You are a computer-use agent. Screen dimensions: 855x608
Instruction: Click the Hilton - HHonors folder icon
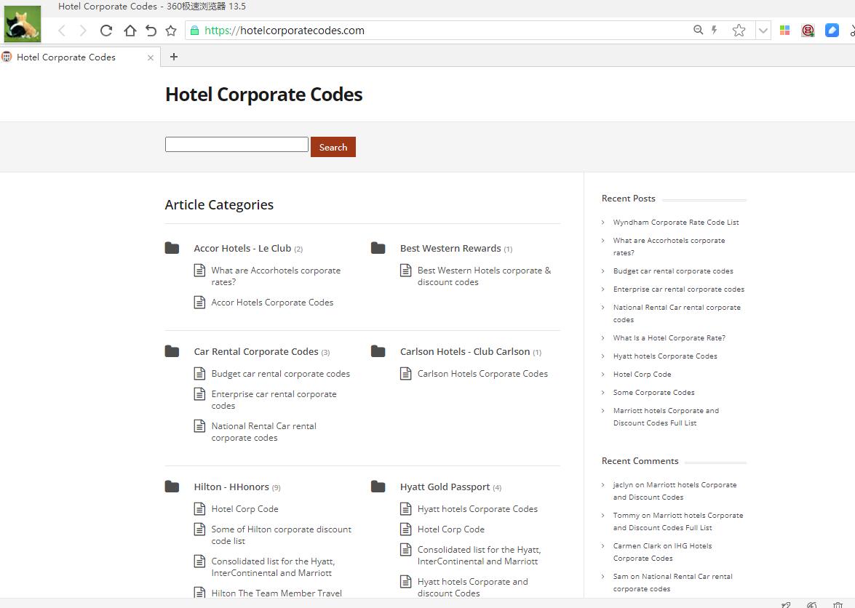172,487
